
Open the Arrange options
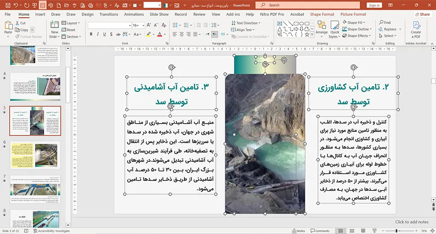pos(322,29)
